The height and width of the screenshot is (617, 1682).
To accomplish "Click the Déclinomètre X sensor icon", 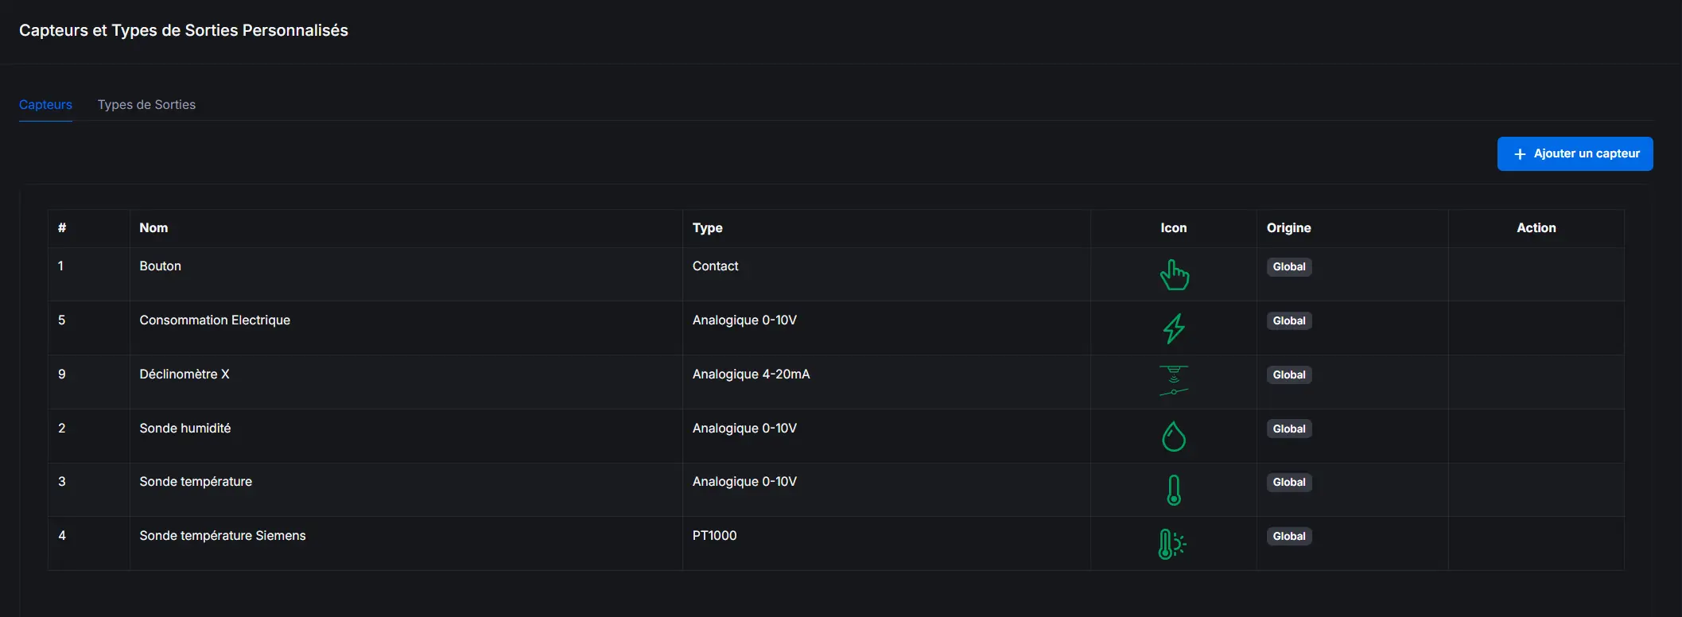I will tap(1174, 381).
